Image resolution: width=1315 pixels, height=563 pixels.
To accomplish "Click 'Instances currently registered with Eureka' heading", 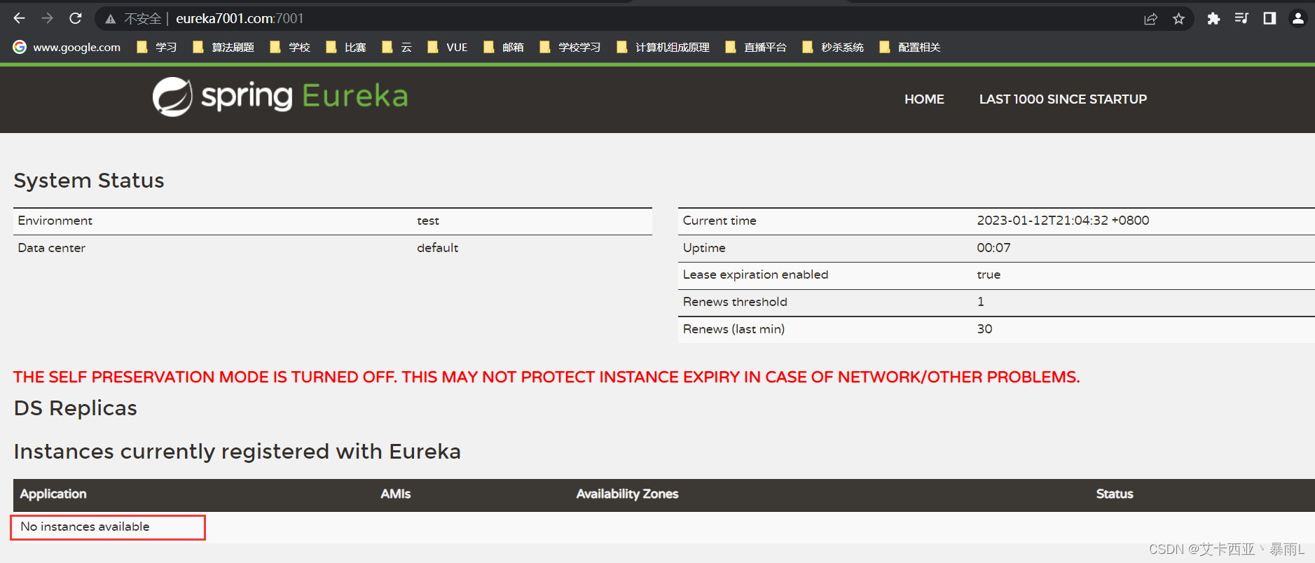I will (237, 452).
